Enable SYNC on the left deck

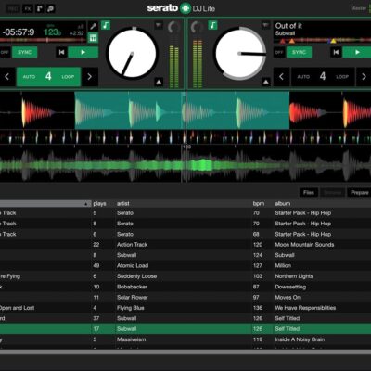click(x=24, y=52)
